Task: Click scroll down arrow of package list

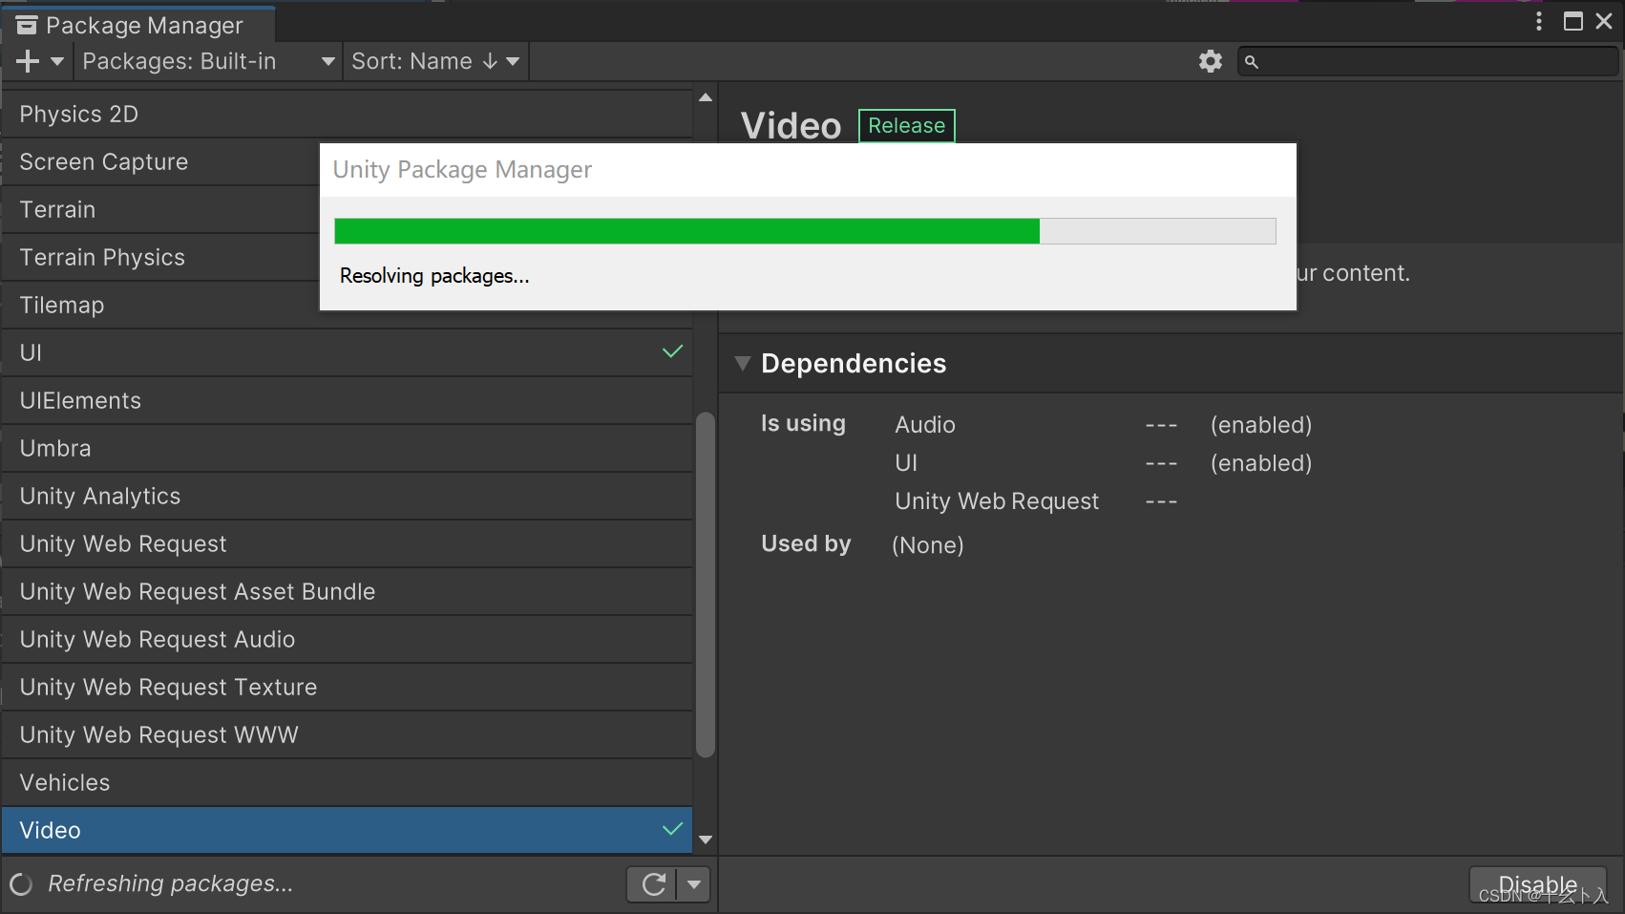Action: pyautogui.click(x=706, y=840)
